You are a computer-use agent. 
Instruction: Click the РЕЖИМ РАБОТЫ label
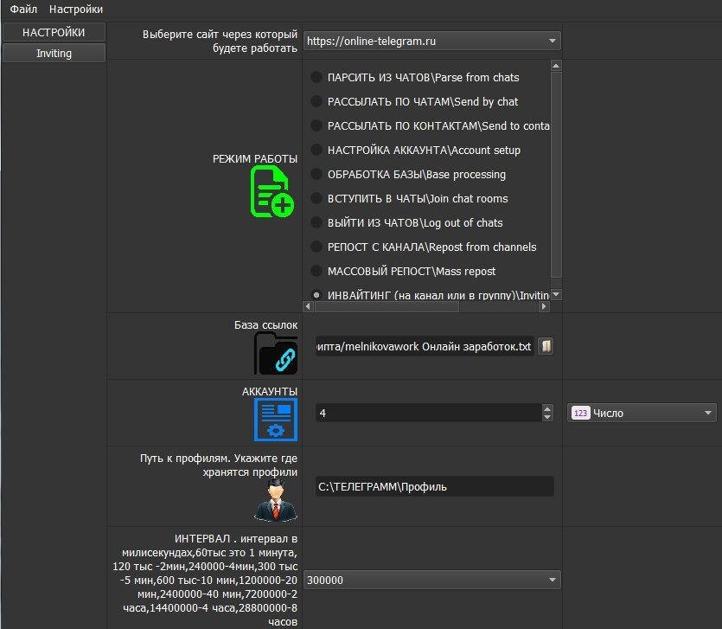coord(254,159)
